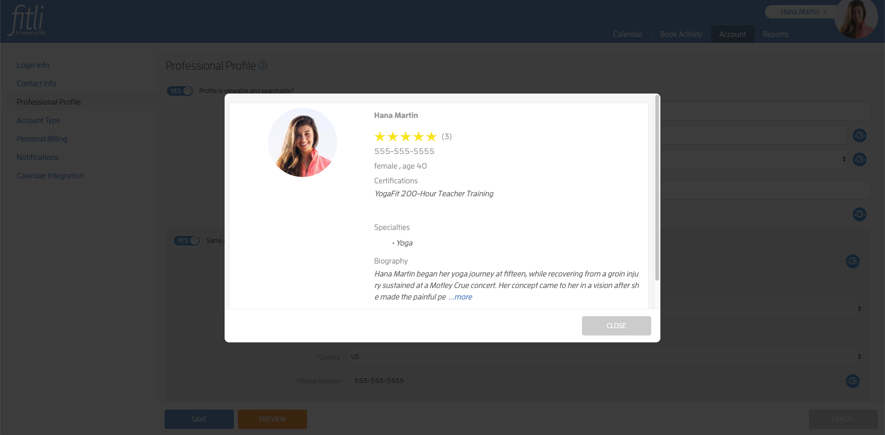
Task: Click the Phone Number field showing 555-555-5555
Action: (x=594, y=381)
